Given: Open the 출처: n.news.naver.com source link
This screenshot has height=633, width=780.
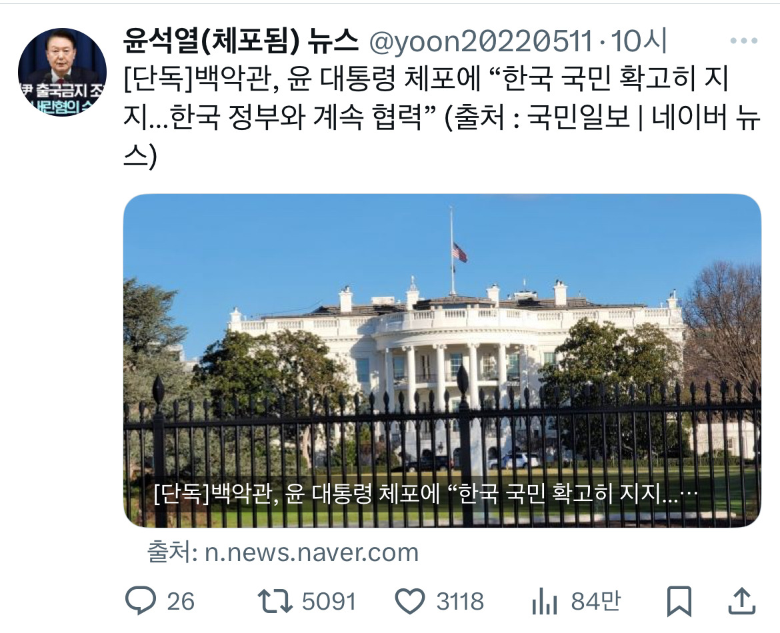Looking at the screenshot, I should tap(283, 552).
